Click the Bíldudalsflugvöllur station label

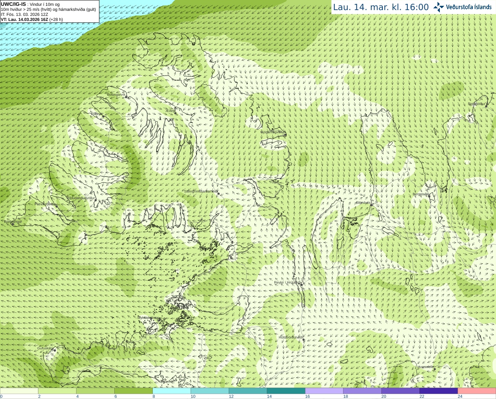click(x=81, y=198)
